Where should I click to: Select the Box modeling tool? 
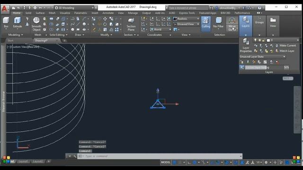[x=6, y=23]
